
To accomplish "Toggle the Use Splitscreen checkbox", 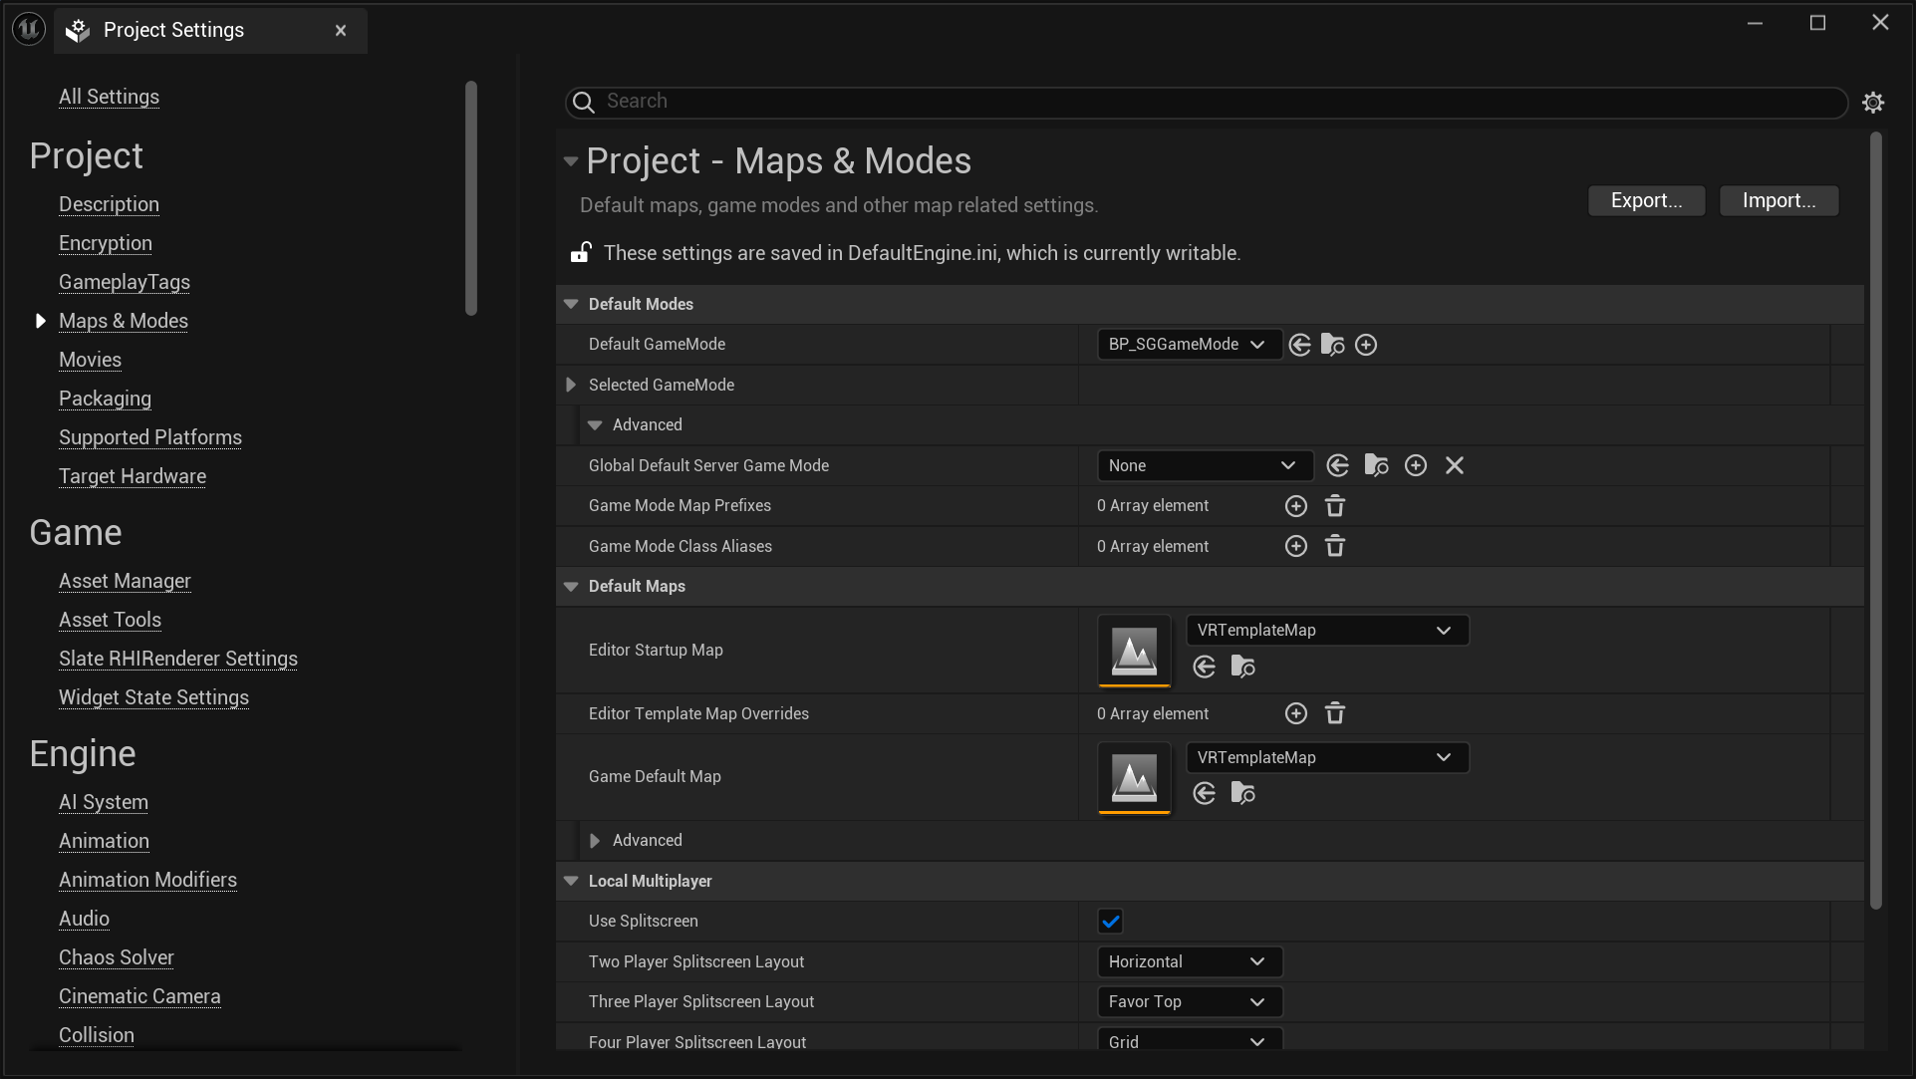I will pos(1110,922).
